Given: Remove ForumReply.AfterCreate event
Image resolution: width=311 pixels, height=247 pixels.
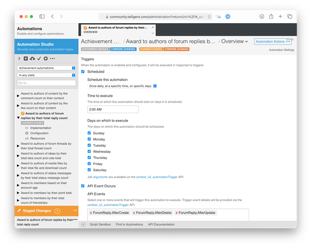Looking at the screenshot, I should (x=91, y=213).
